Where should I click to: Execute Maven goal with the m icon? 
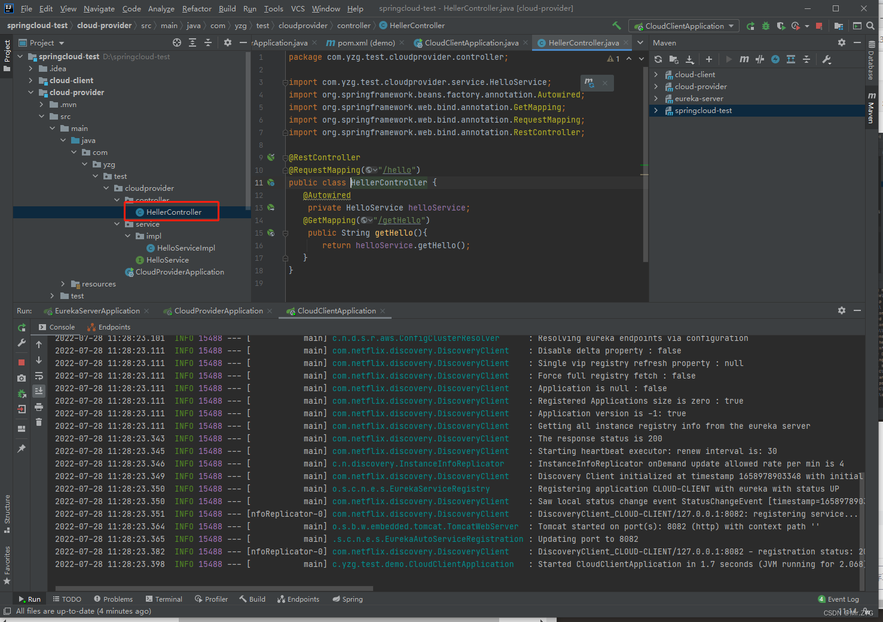click(744, 59)
